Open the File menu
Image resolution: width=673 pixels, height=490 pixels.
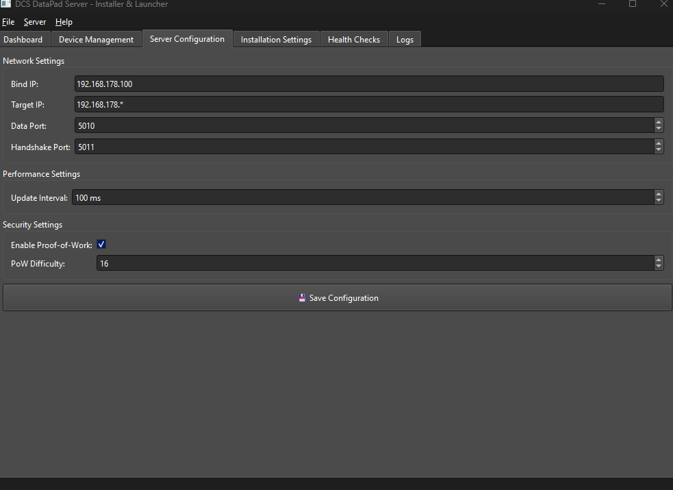point(8,22)
